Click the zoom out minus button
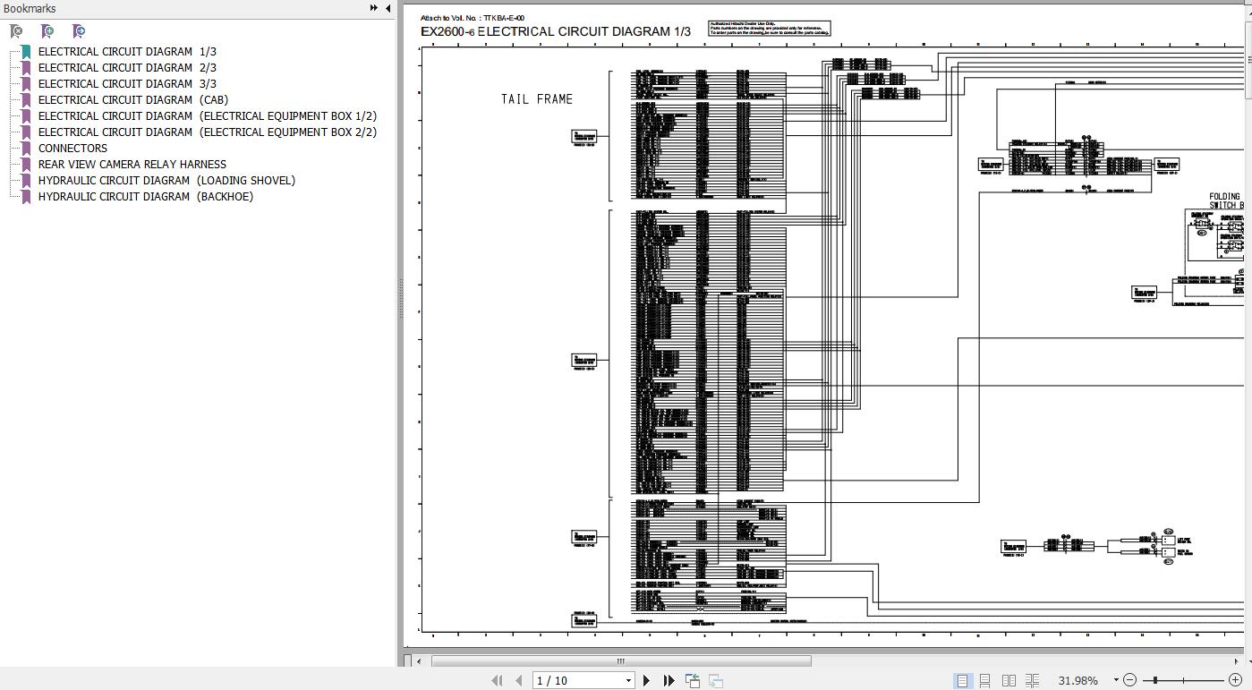This screenshot has width=1252, height=690. click(1129, 680)
